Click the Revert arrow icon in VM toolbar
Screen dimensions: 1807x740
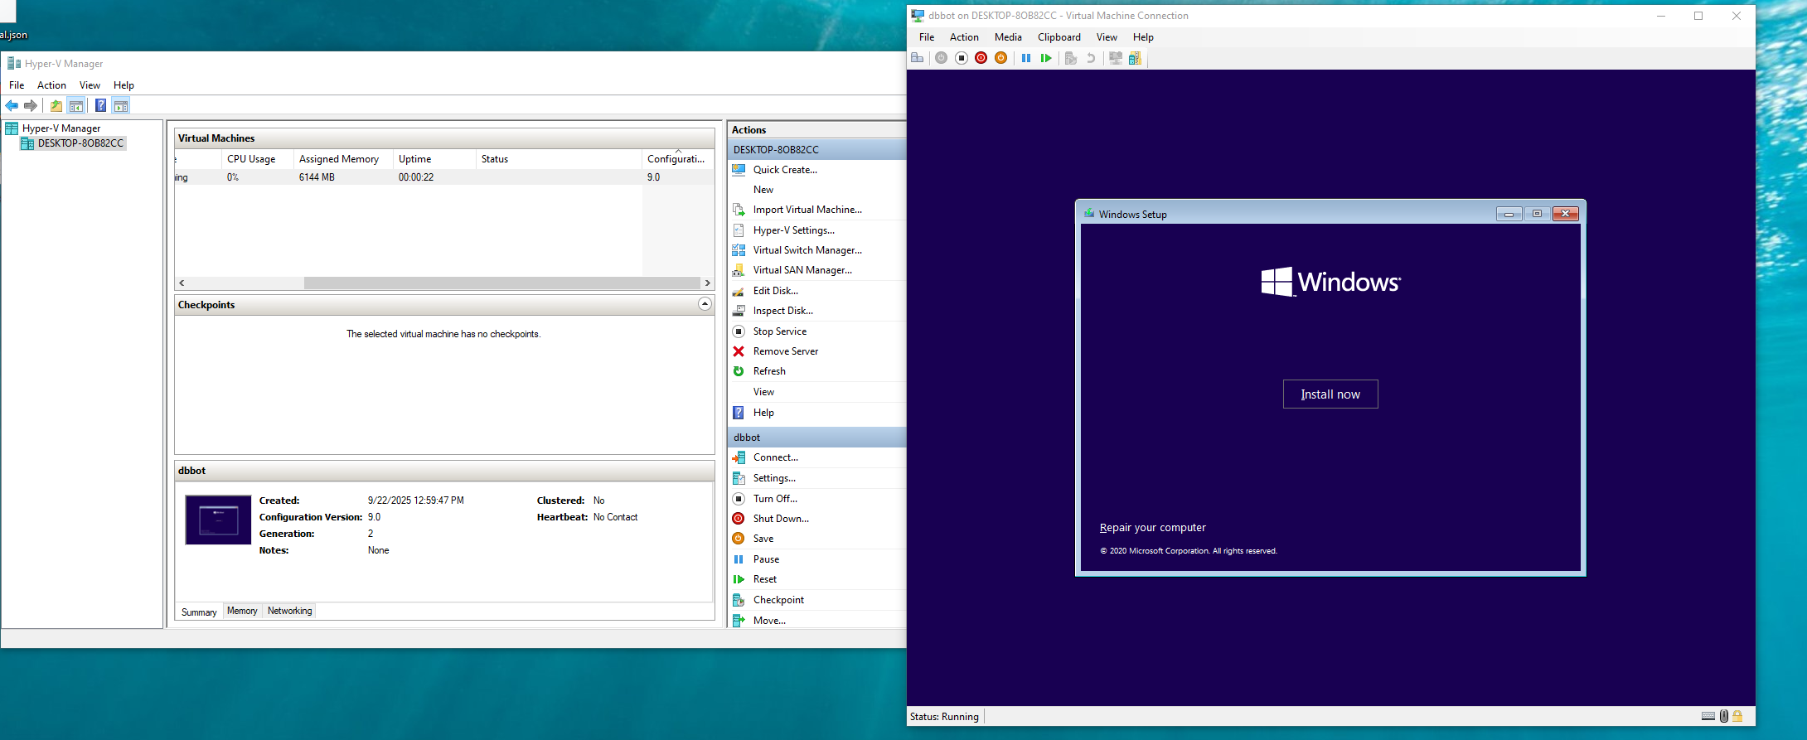point(1091,58)
